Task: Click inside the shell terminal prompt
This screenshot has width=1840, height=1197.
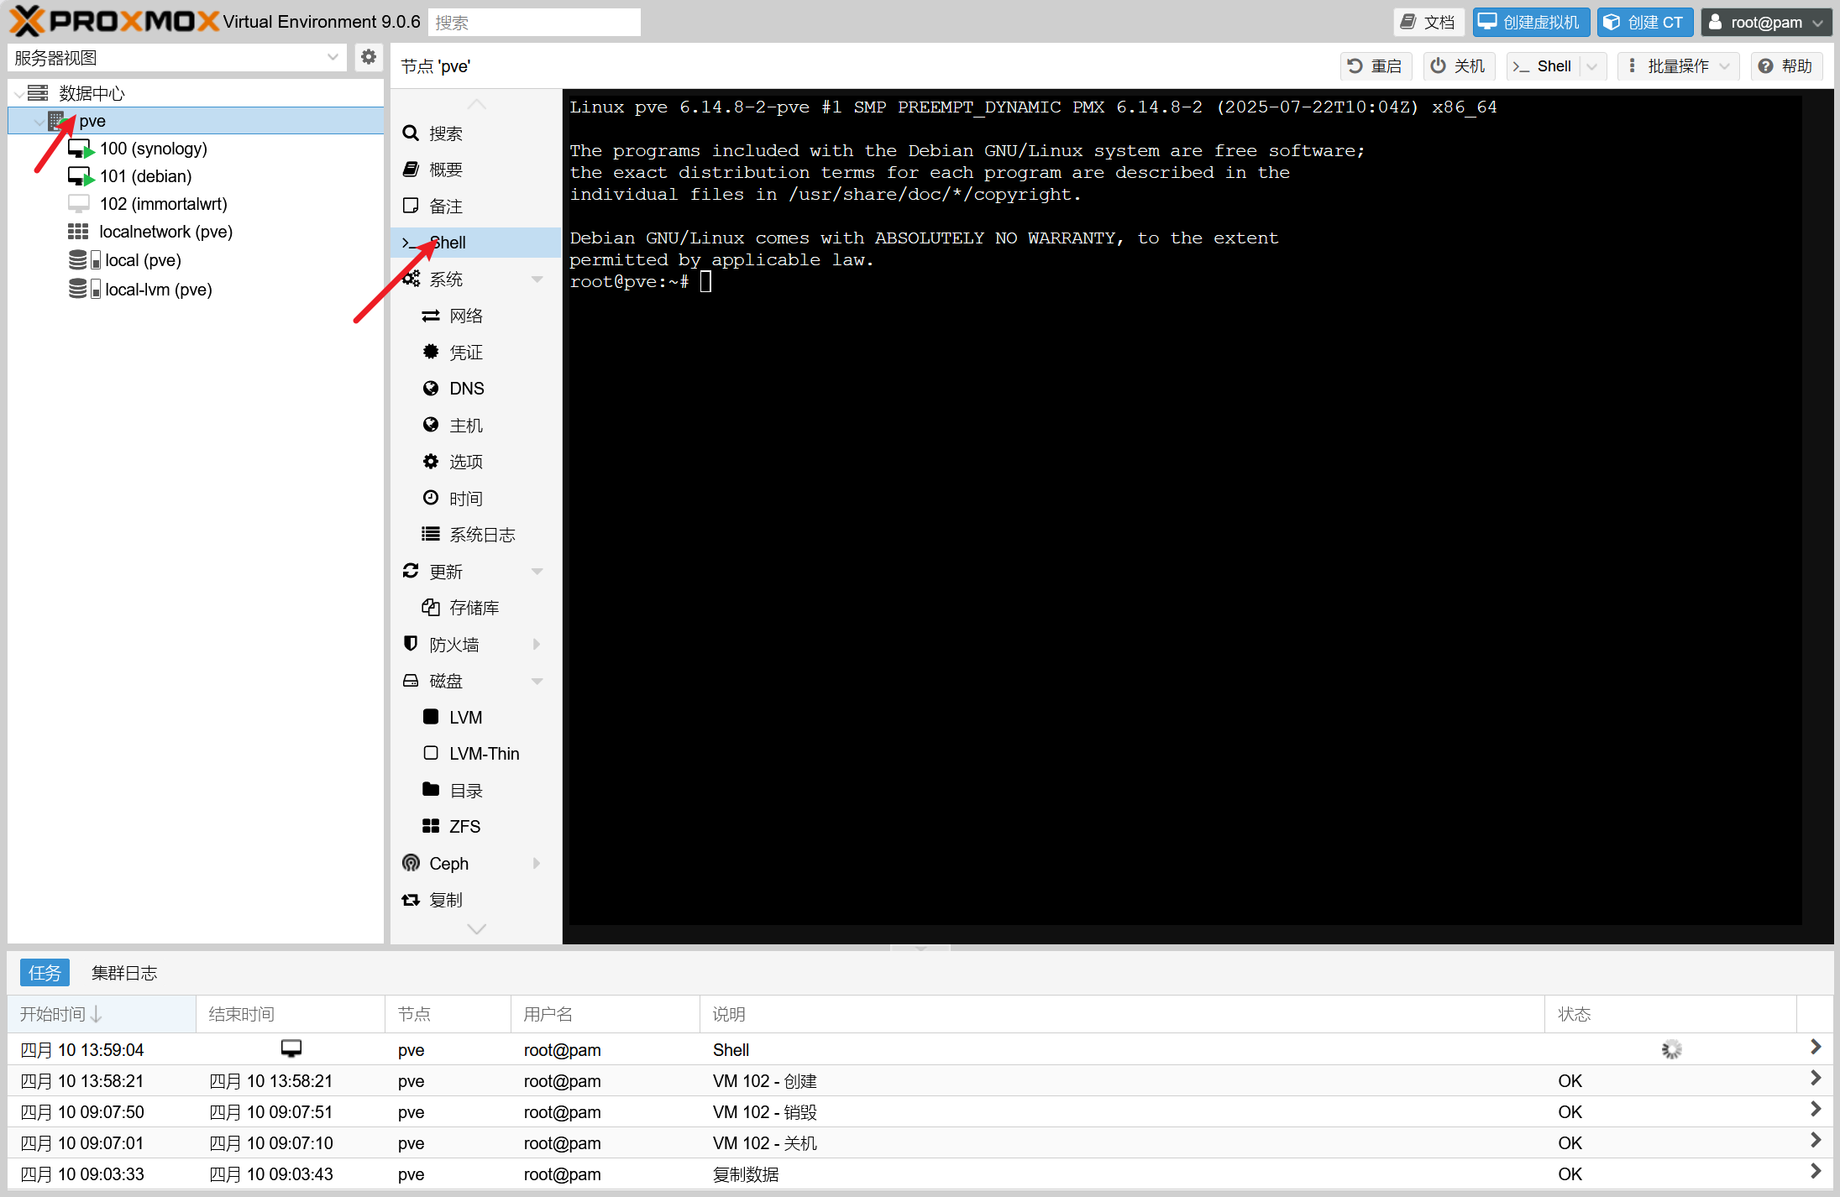Action: click(705, 281)
